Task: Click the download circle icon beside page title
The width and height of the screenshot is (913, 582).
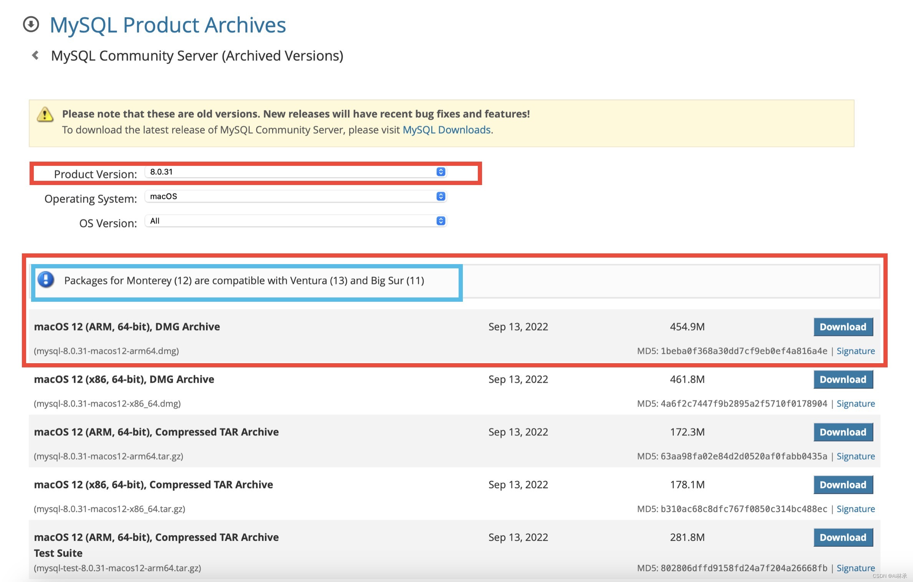Action: [x=31, y=25]
